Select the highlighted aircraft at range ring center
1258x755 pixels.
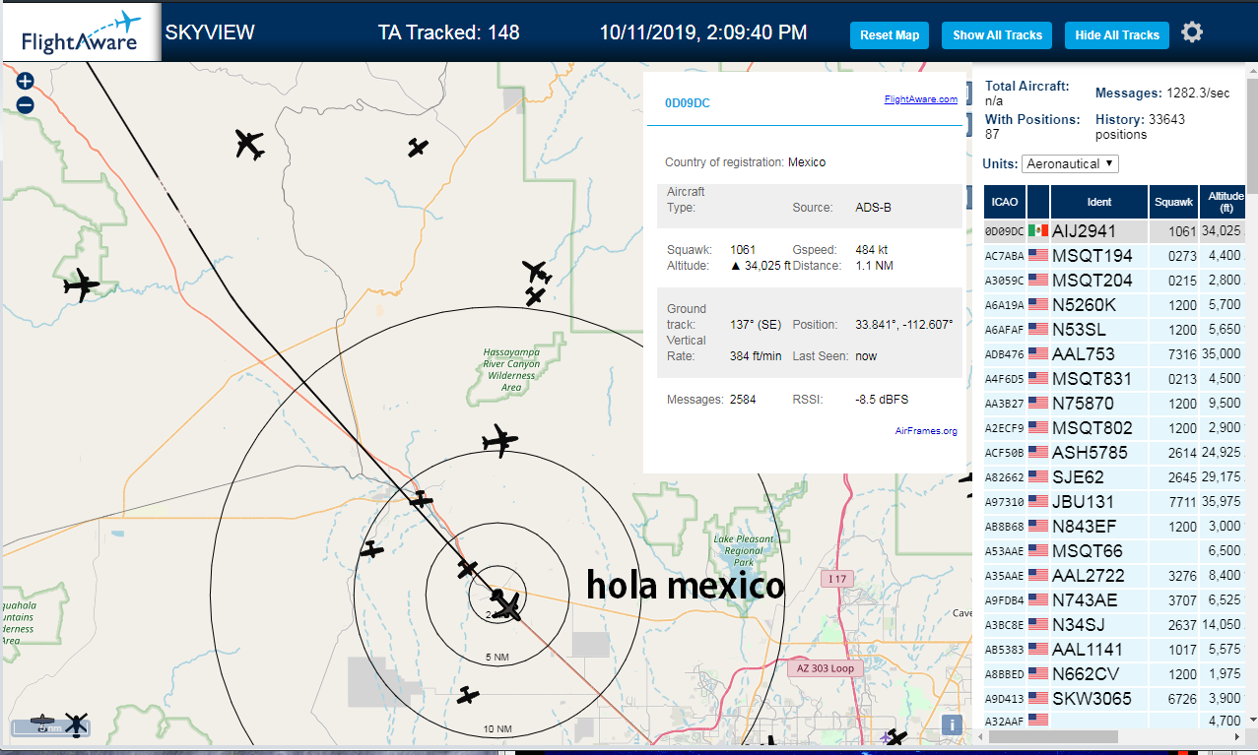pos(507,604)
